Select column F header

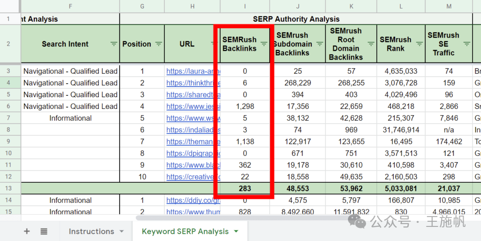70,6
